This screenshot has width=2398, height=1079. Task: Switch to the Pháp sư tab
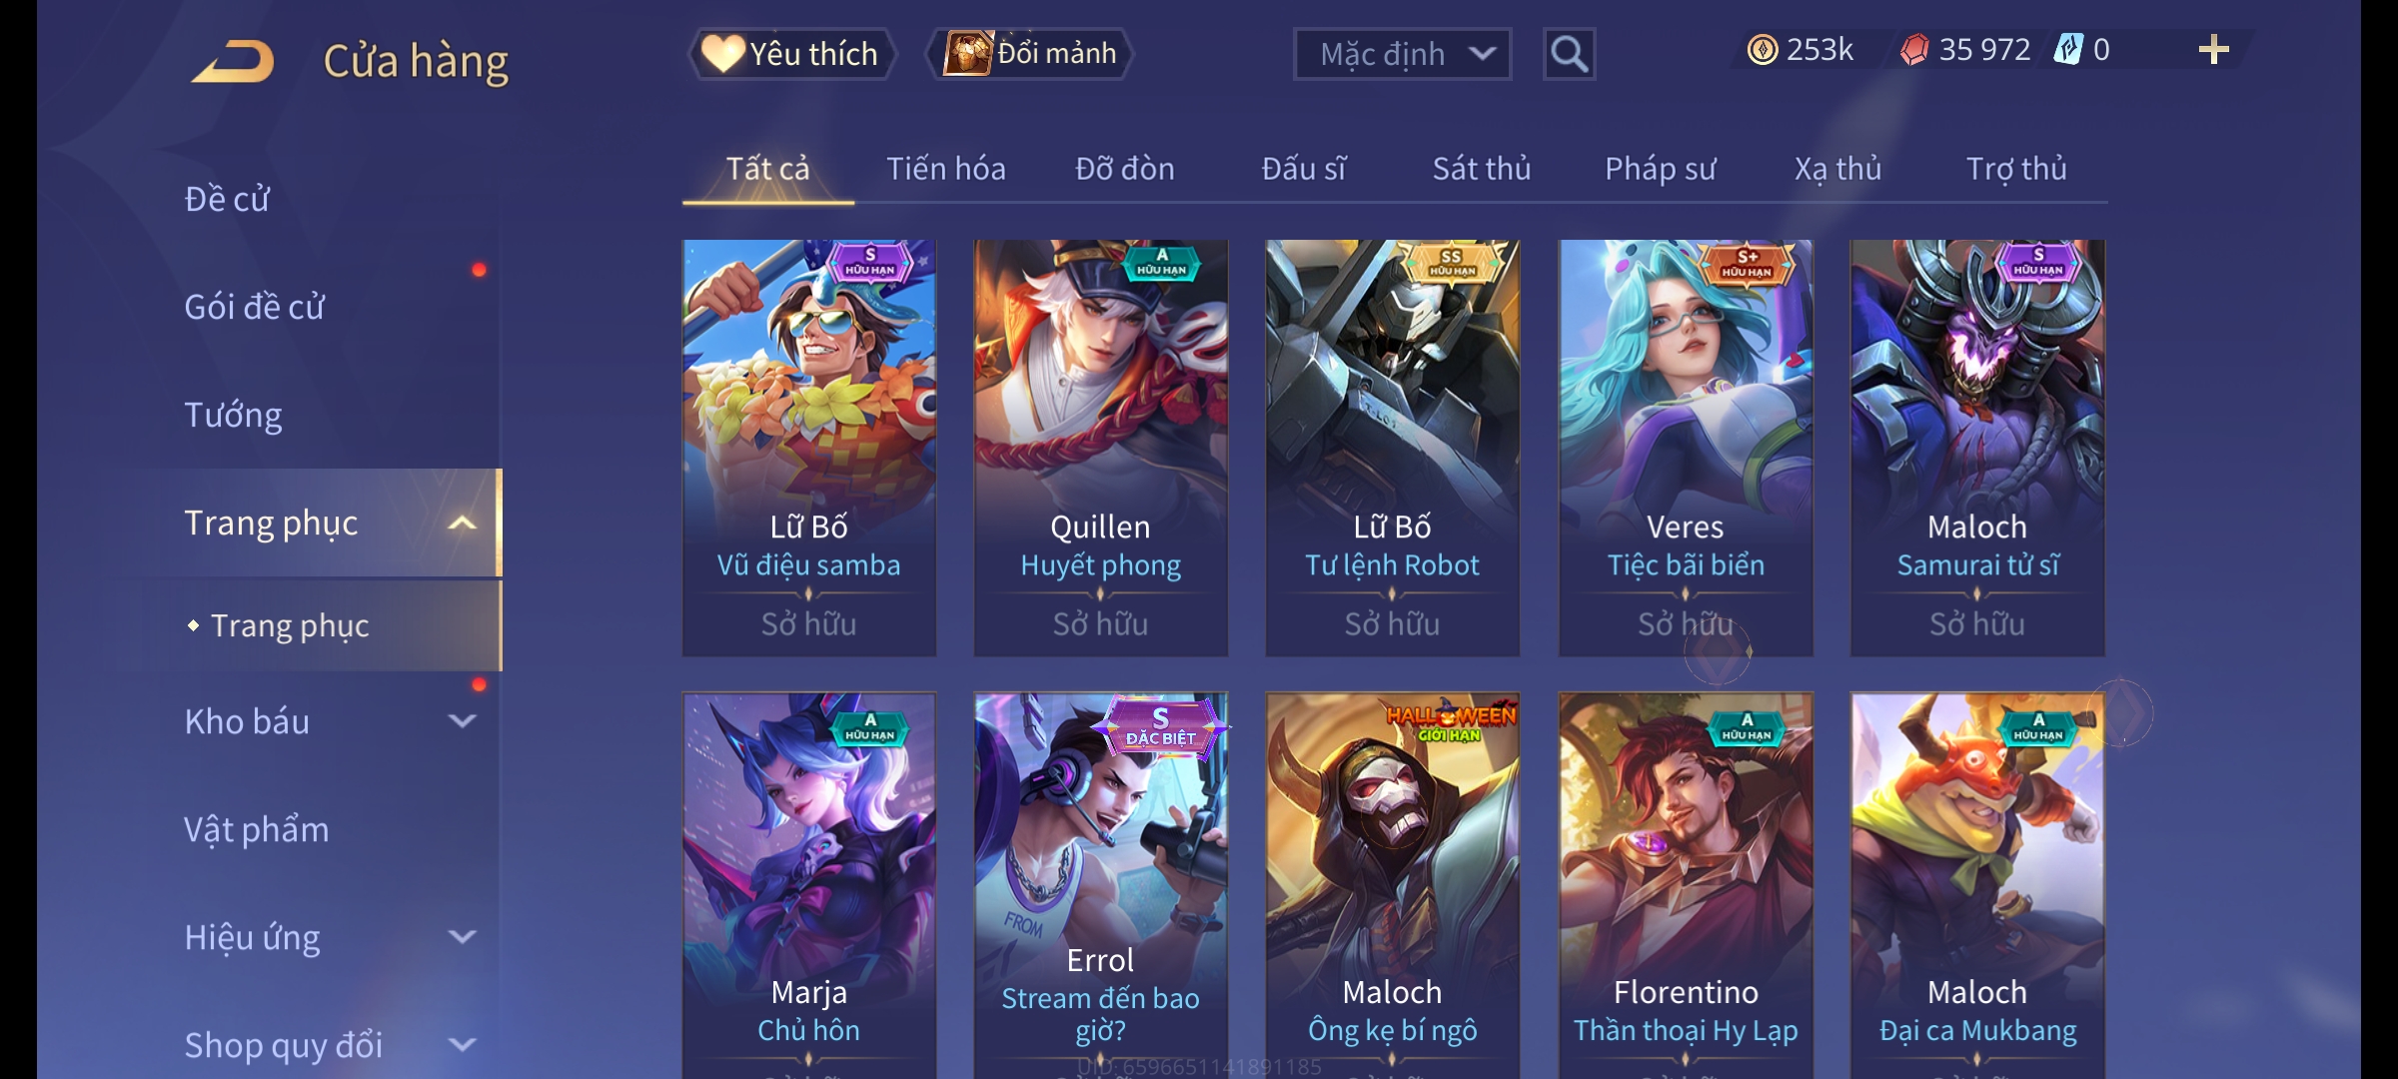pyautogui.click(x=1660, y=169)
